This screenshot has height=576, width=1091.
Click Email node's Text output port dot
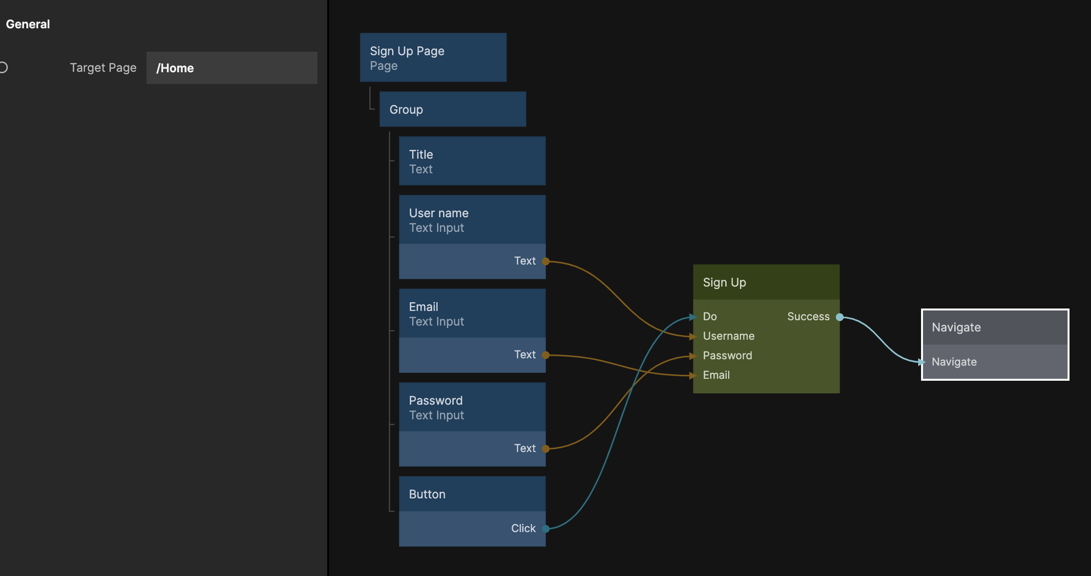coord(546,355)
